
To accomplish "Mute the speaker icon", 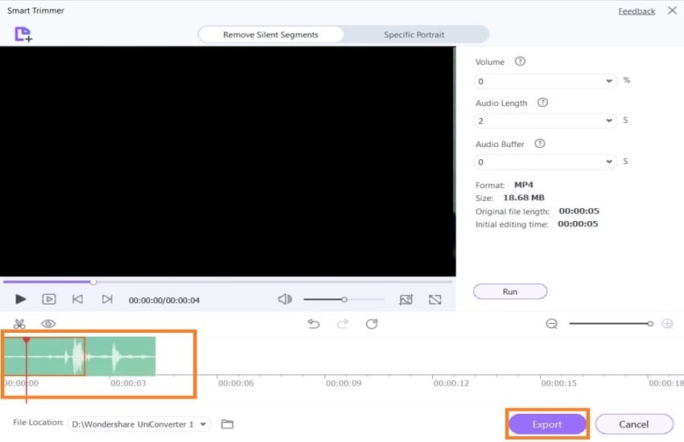I will tap(285, 299).
